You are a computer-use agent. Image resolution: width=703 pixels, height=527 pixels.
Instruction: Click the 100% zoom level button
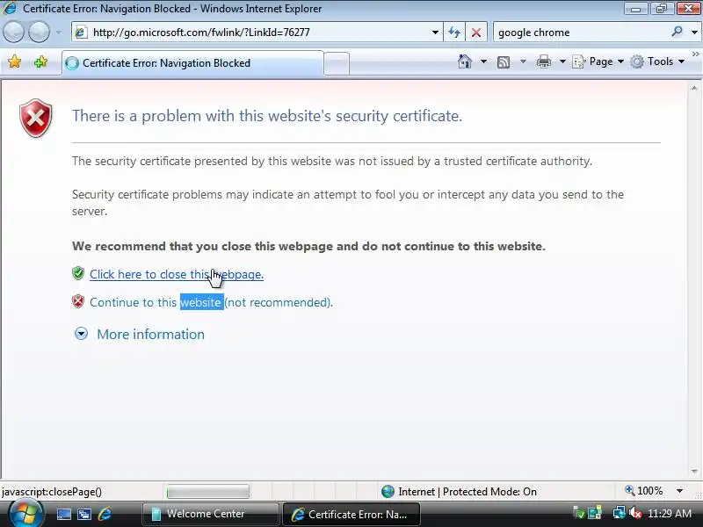coord(644,491)
